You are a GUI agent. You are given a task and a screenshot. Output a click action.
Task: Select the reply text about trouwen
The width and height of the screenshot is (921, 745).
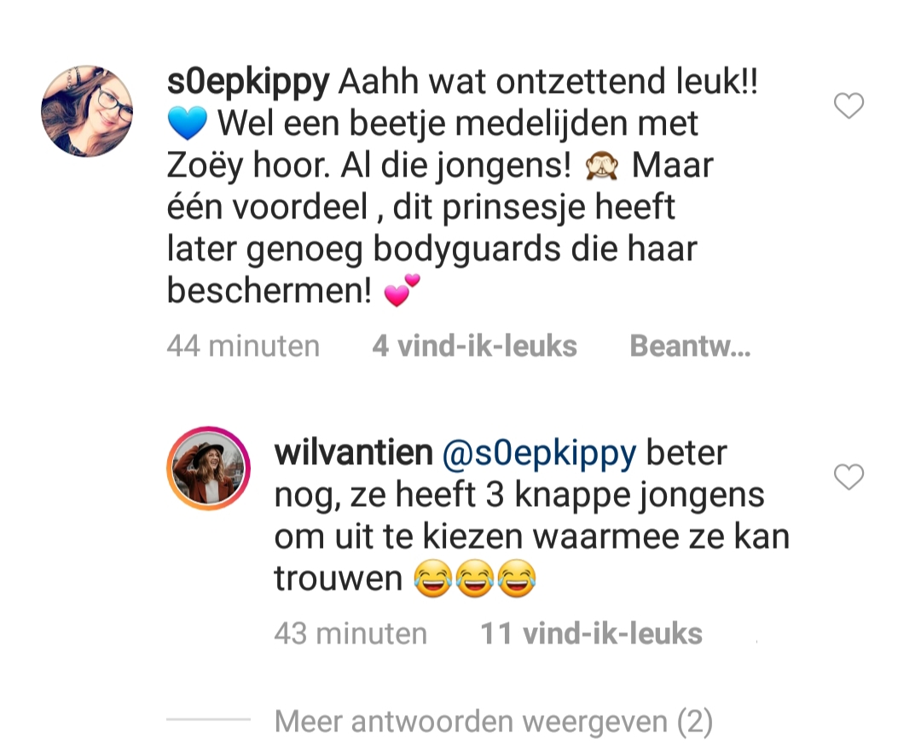coord(532,515)
